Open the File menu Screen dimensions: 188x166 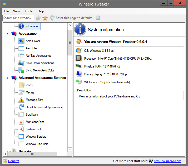point(6,11)
